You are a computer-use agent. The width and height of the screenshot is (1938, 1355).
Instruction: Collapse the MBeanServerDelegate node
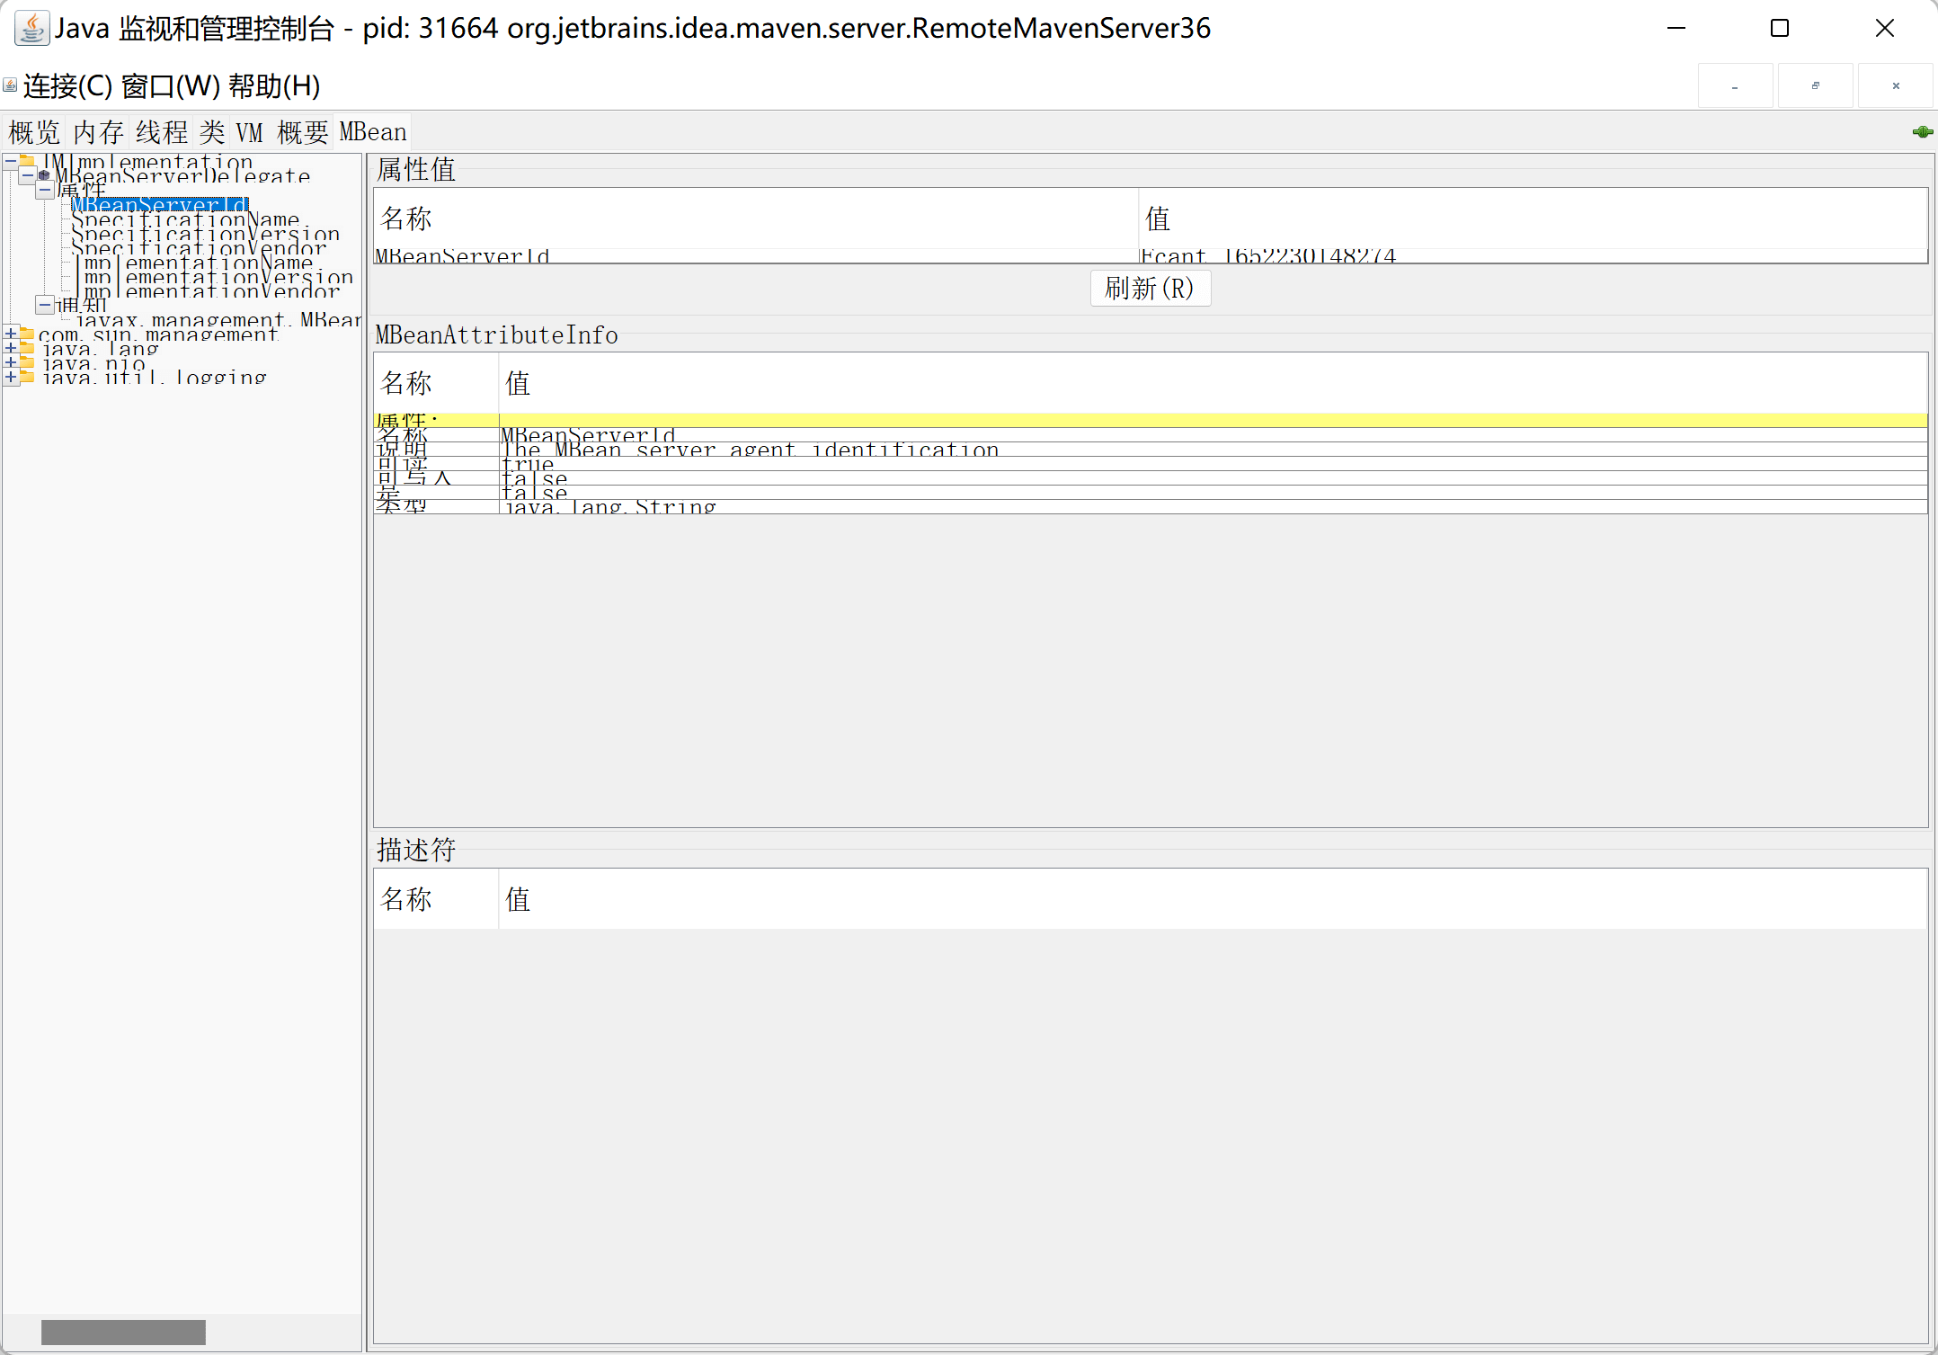(28, 175)
